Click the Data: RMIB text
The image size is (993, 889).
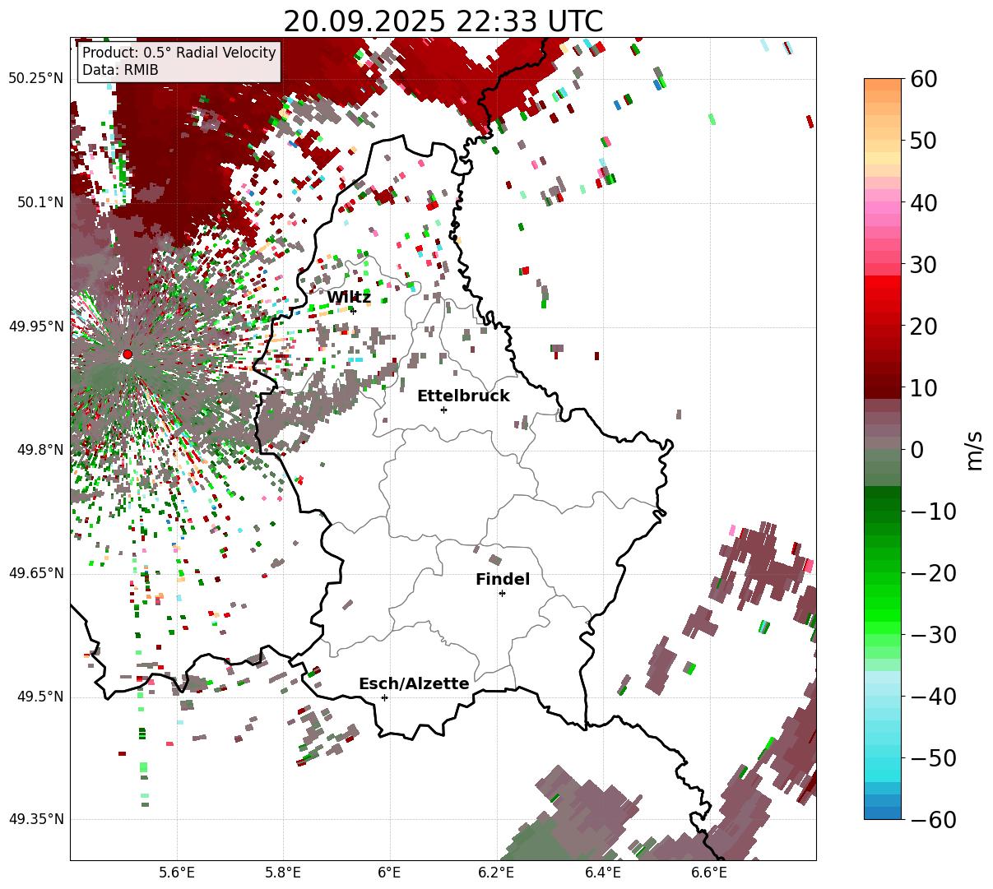pyautogui.click(x=120, y=70)
